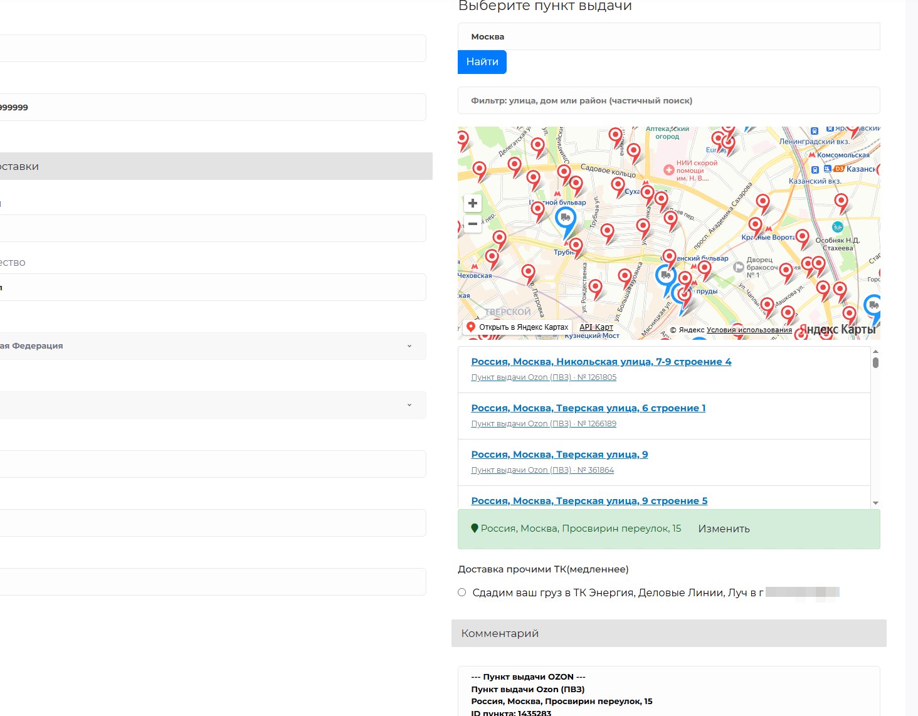Select the ТК Энергия, Деловые Линии delivery radio

(x=462, y=592)
